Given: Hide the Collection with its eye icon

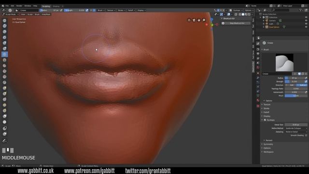Looking at the screenshot, I should pos(306,17).
